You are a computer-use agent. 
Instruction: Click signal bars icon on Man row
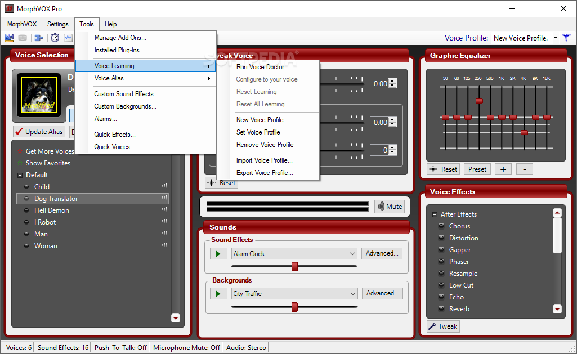point(164,233)
